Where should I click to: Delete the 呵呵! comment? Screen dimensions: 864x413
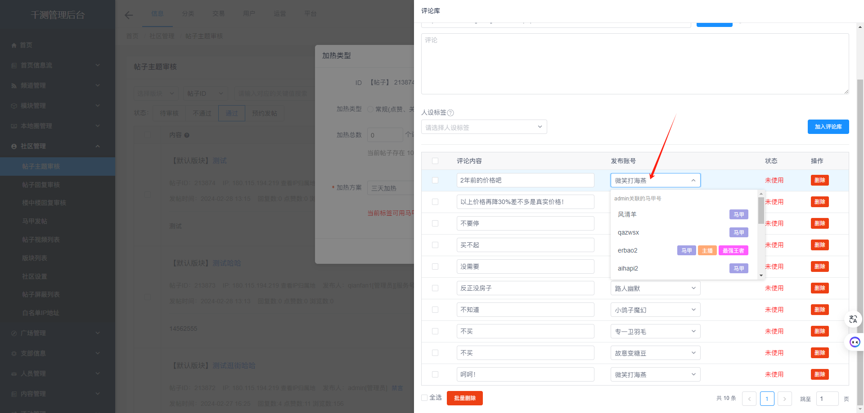(x=820, y=374)
